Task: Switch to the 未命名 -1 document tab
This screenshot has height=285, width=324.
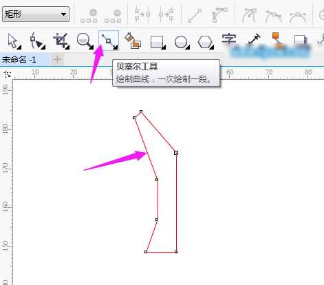Action: 19,60
